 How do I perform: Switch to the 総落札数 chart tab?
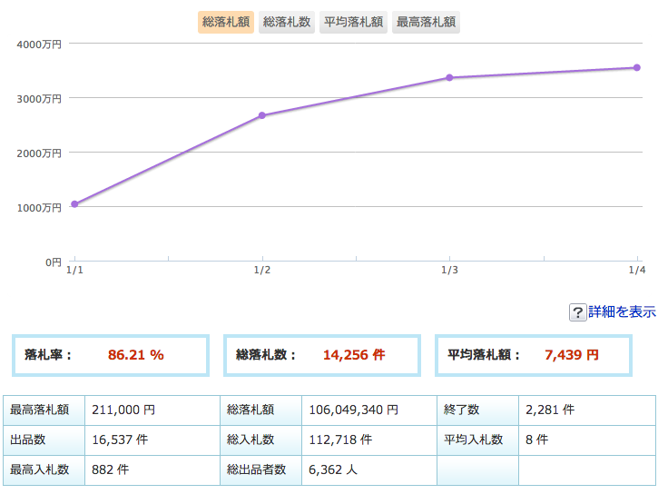(x=287, y=22)
